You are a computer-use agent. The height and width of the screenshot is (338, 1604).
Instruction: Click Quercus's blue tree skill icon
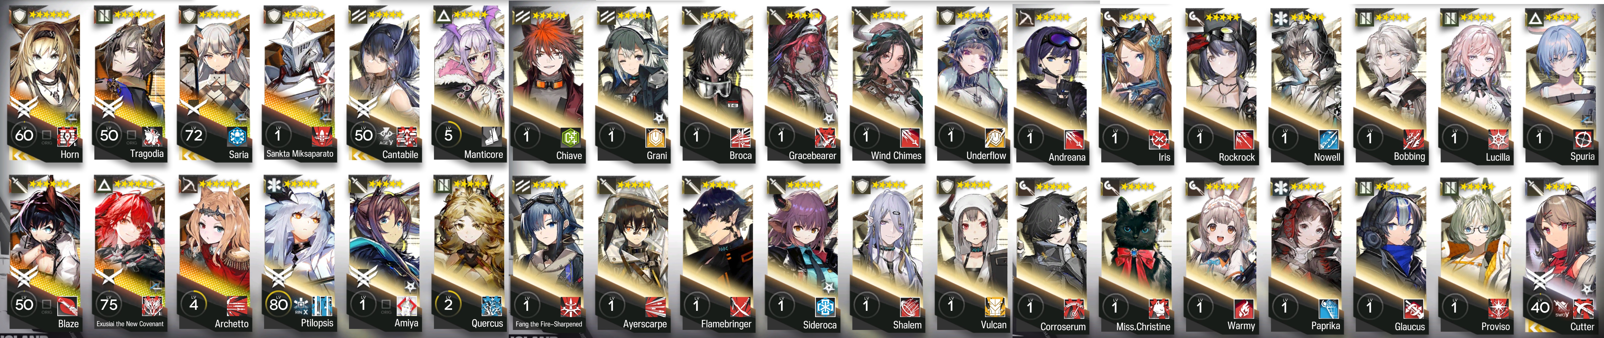point(492,306)
